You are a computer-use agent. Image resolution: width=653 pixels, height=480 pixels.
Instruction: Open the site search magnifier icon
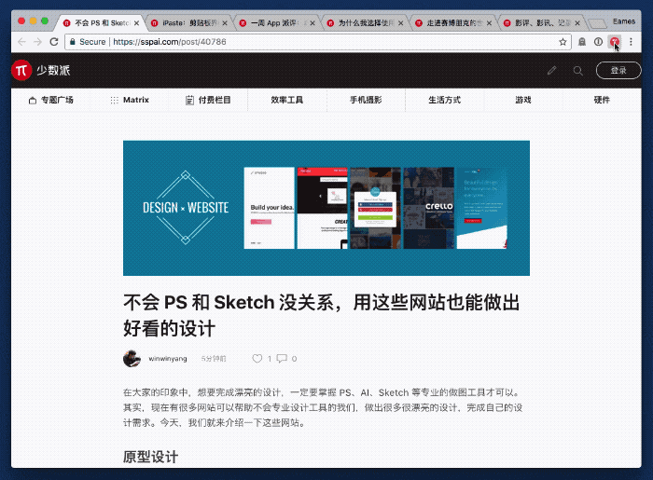[578, 70]
